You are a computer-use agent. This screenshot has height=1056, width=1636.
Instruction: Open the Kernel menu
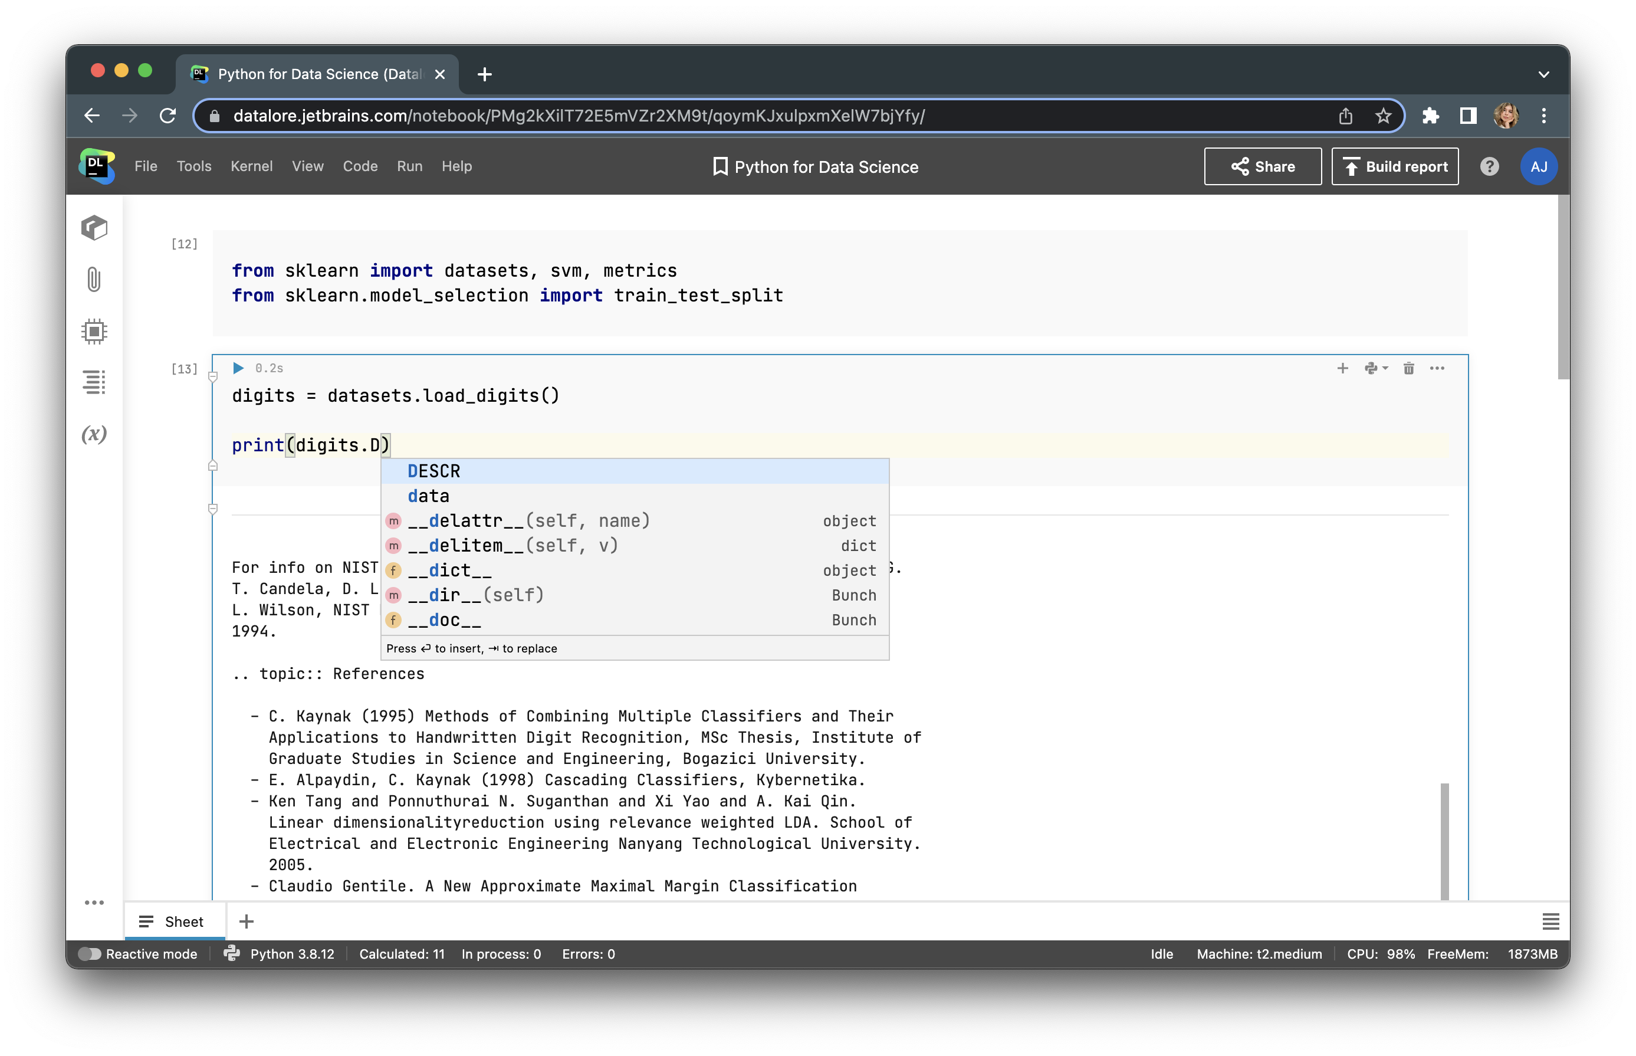pos(252,166)
